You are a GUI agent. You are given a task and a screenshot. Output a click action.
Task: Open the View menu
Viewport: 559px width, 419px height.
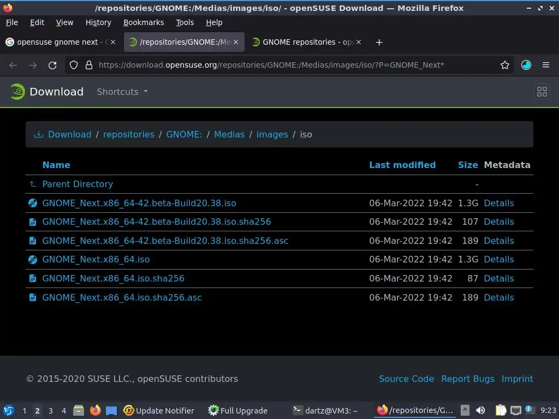pyautogui.click(x=64, y=22)
